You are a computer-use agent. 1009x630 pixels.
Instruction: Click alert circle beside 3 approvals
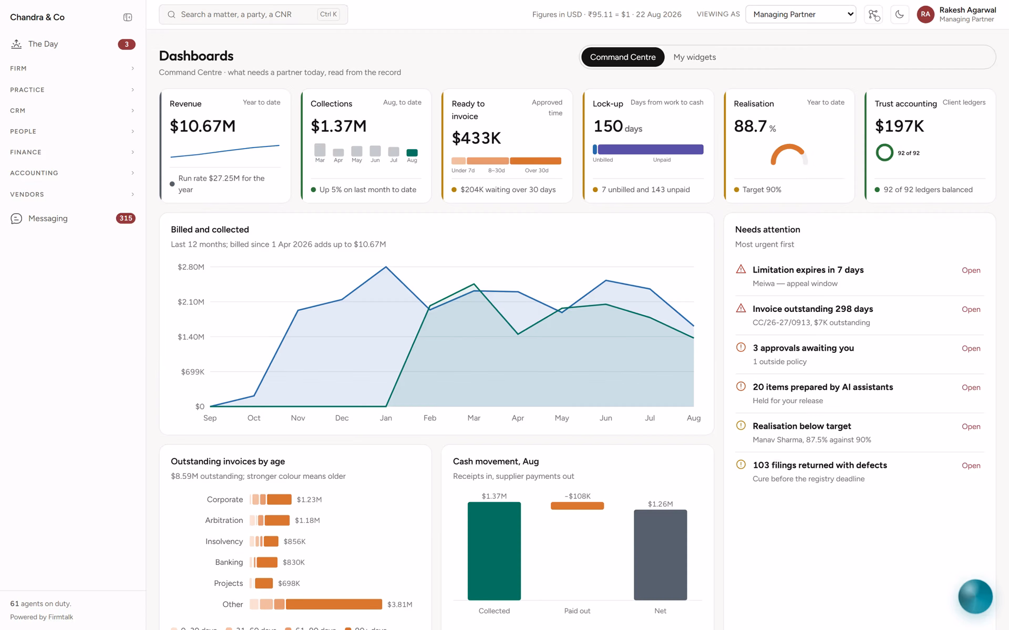[x=741, y=347]
